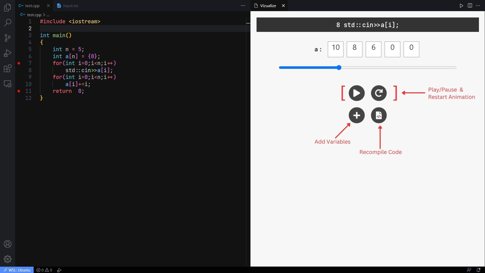This screenshot has height=273, width=485.
Task: Open the Explorer view in activity bar
Action: click(8, 8)
